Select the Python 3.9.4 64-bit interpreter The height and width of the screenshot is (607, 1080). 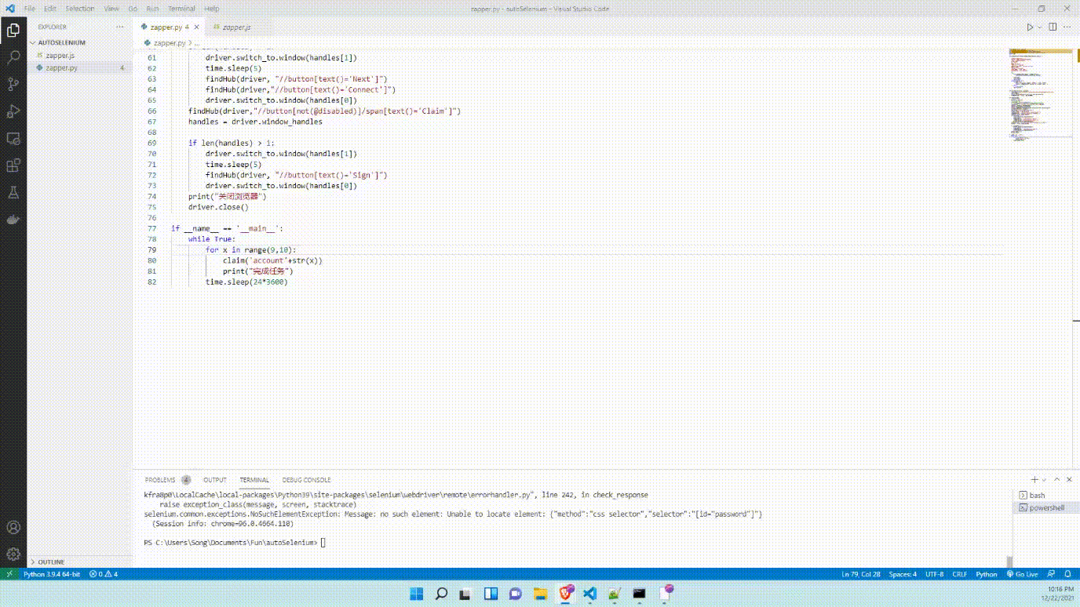[51, 574]
